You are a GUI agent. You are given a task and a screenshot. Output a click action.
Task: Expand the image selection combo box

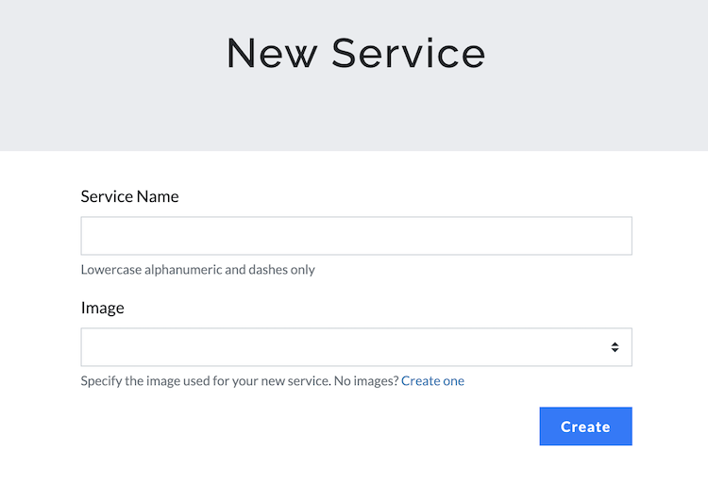click(x=356, y=347)
